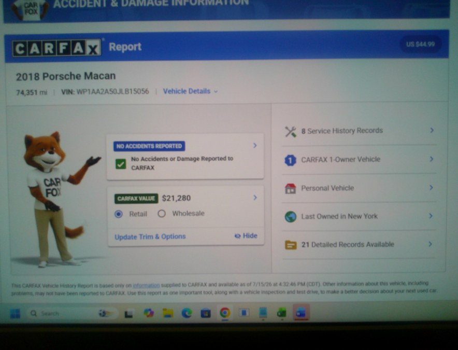Image resolution: width=458 pixels, height=350 pixels.
Task: Expand 21 Detailed Records Available chevron
Action: click(430, 244)
